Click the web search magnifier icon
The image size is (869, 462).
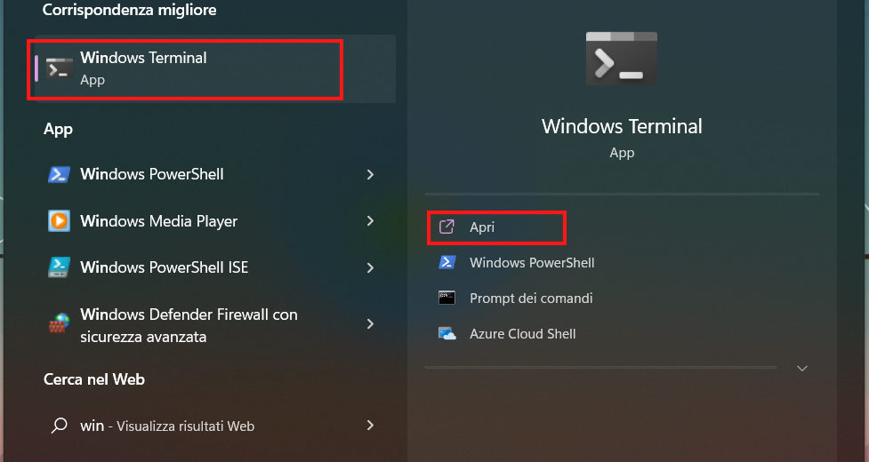[59, 426]
